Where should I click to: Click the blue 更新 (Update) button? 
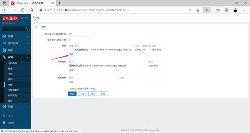tap(72, 94)
